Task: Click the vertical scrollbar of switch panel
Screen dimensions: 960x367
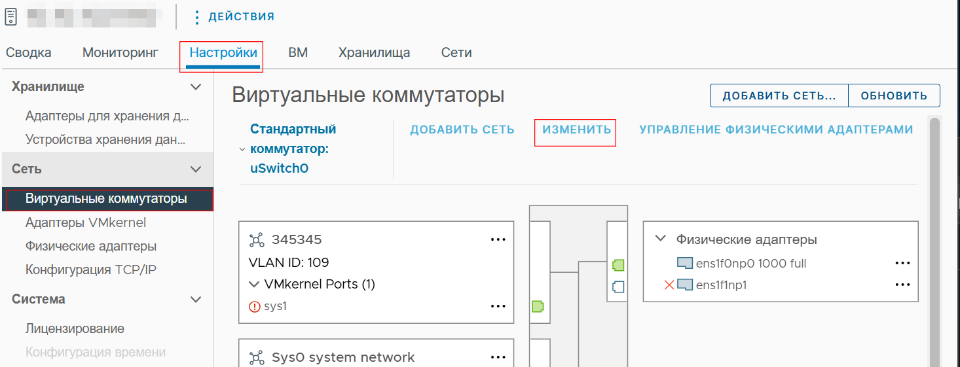Action: pos(934,242)
